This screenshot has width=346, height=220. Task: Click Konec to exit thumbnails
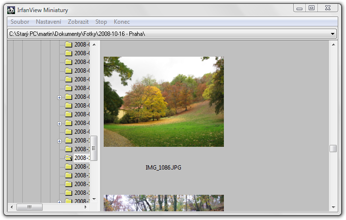[122, 22]
